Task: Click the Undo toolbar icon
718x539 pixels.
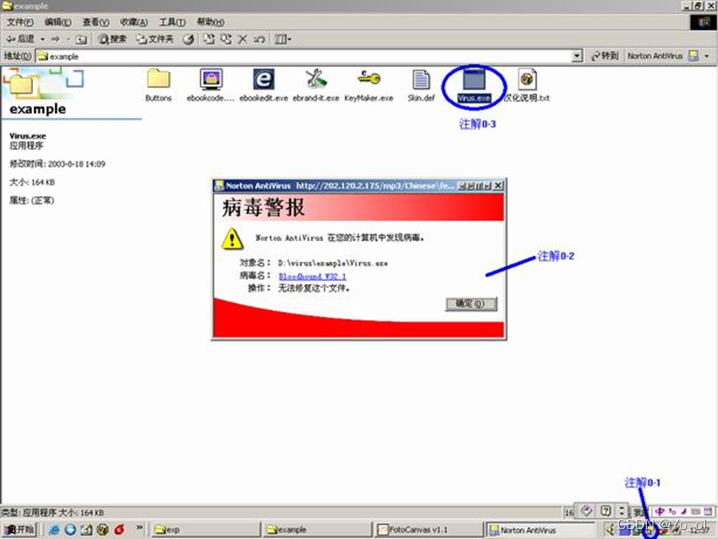Action: tap(259, 40)
